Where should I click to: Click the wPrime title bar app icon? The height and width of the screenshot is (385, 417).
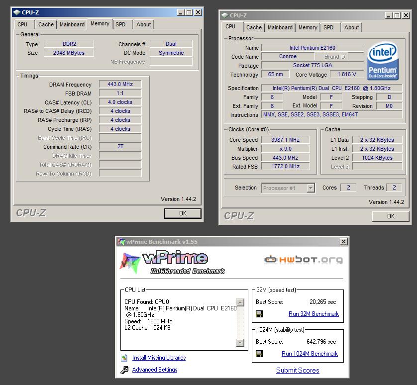tap(121, 242)
